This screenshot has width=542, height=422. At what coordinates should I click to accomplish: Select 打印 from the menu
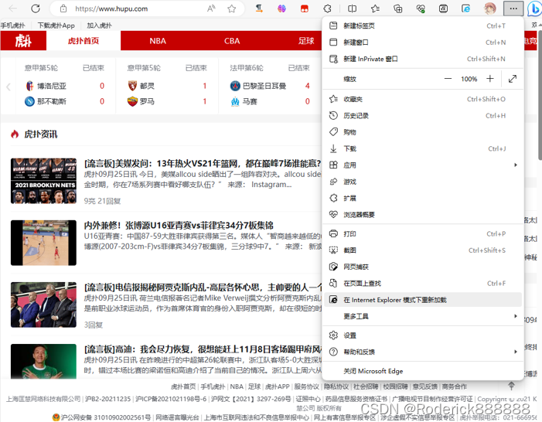423,234
